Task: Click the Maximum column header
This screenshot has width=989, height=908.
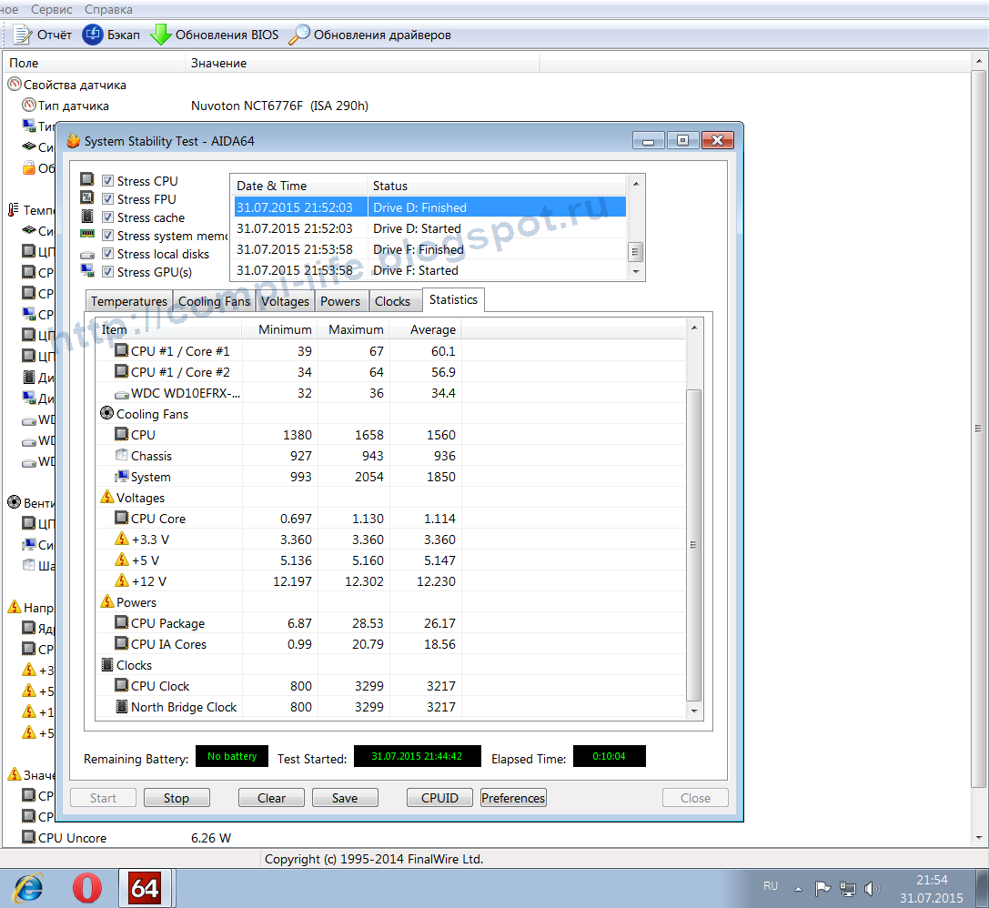Action: point(354,329)
